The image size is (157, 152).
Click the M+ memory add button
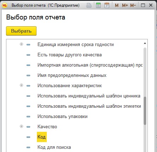(125, 5)
